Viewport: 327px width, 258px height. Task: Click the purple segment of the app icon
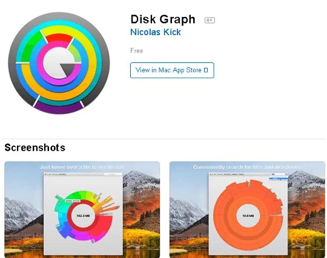pos(59,107)
